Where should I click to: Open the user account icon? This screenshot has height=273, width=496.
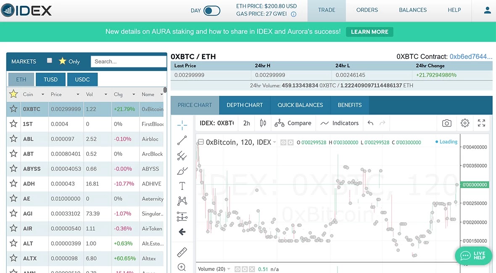[x=487, y=10]
